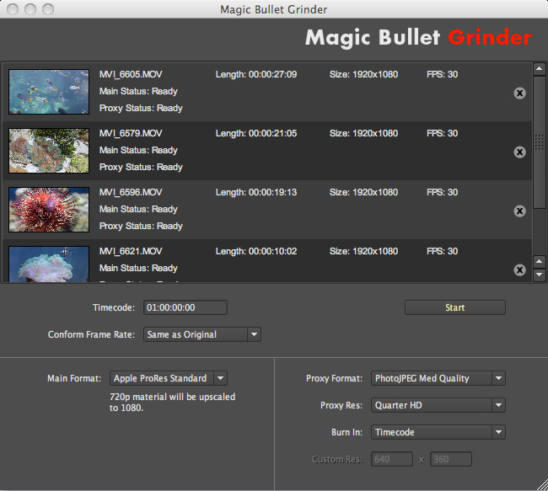
Task: Click the Custom Res width field 640
Action: (392, 459)
